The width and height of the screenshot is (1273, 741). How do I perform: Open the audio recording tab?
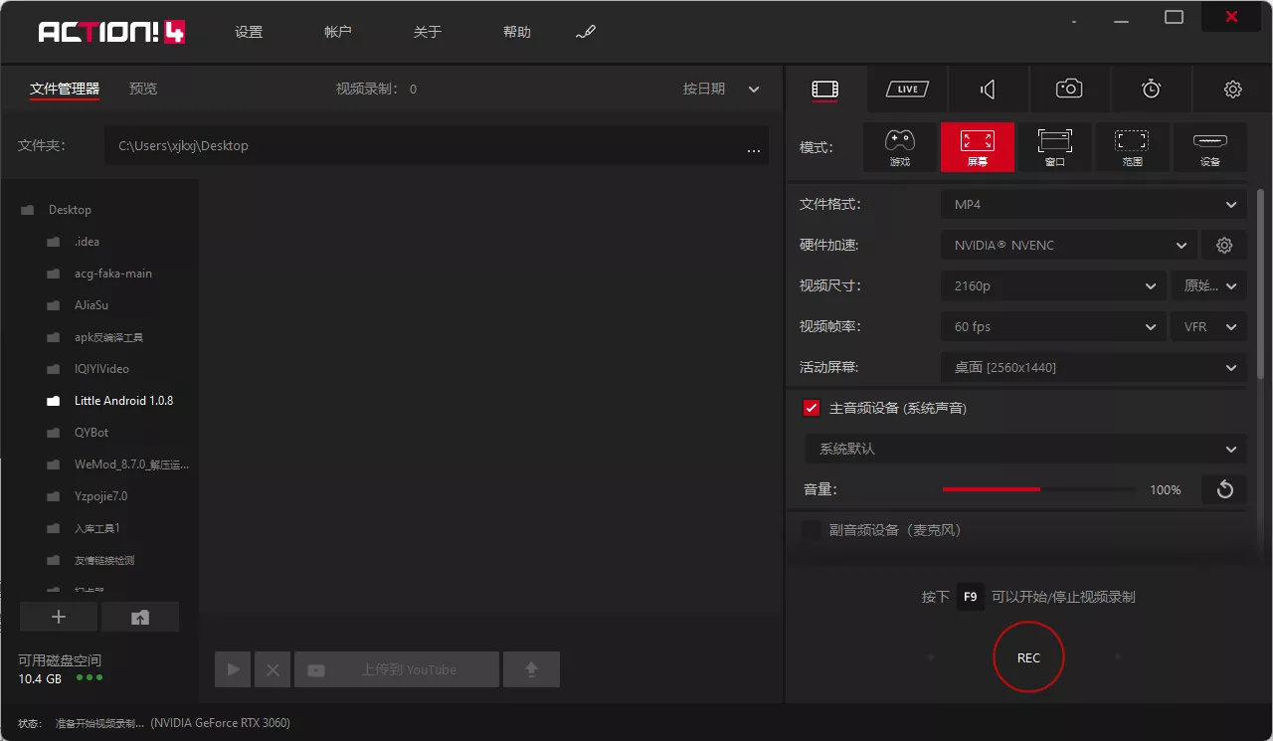coord(988,90)
